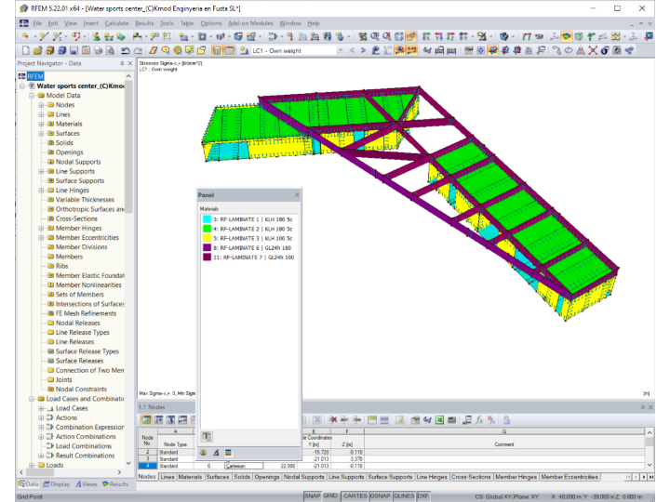The width and height of the screenshot is (670, 502).
Task: Click the Open file folder icon
Action: pyautogui.click(x=37, y=50)
